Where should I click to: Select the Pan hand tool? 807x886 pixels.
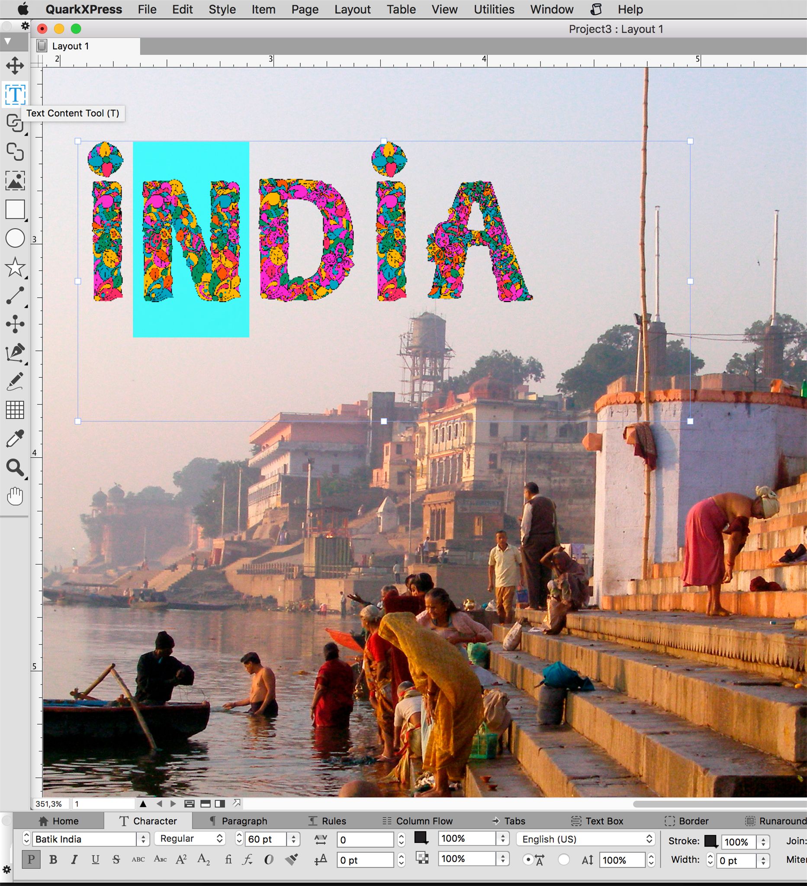[x=15, y=497]
